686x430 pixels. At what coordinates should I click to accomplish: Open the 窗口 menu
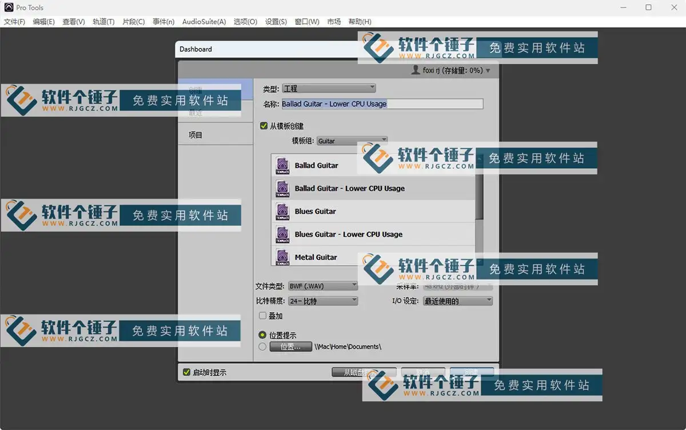tap(307, 21)
